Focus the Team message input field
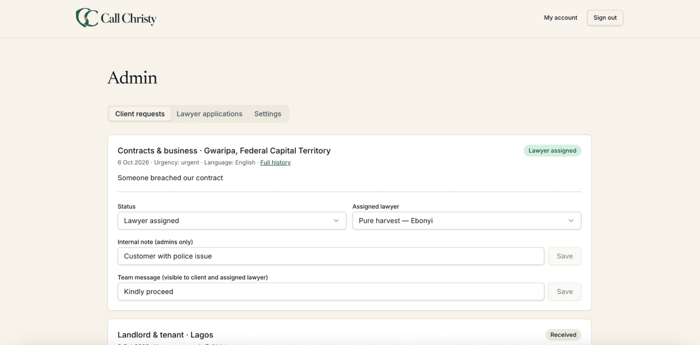The width and height of the screenshot is (700, 345). pos(331,291)
